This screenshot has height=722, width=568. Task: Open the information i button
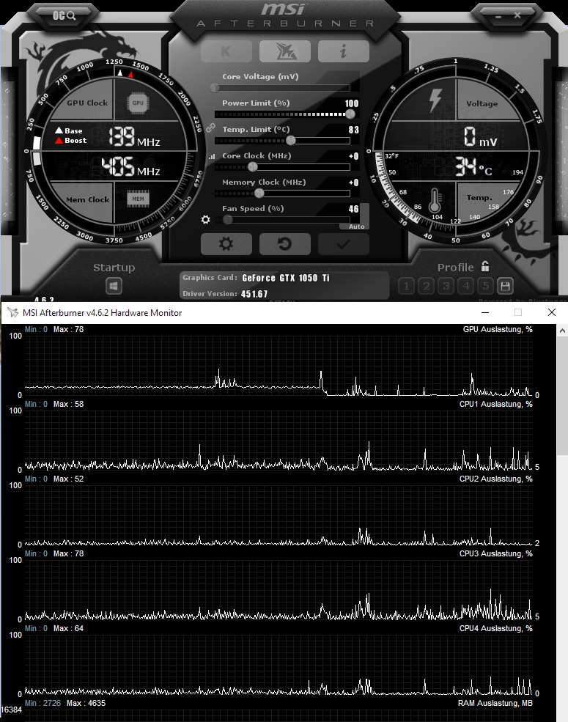344,51
